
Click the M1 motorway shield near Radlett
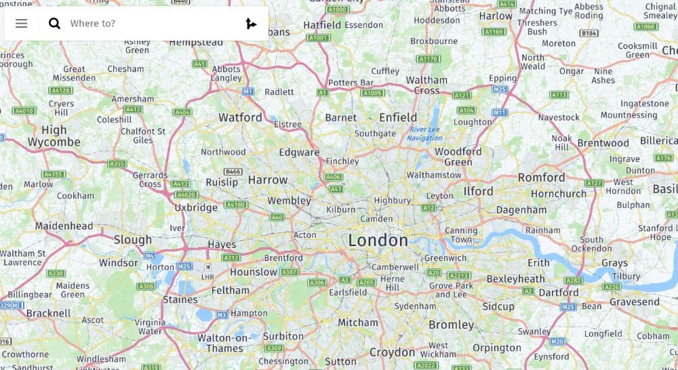point(247,91)
